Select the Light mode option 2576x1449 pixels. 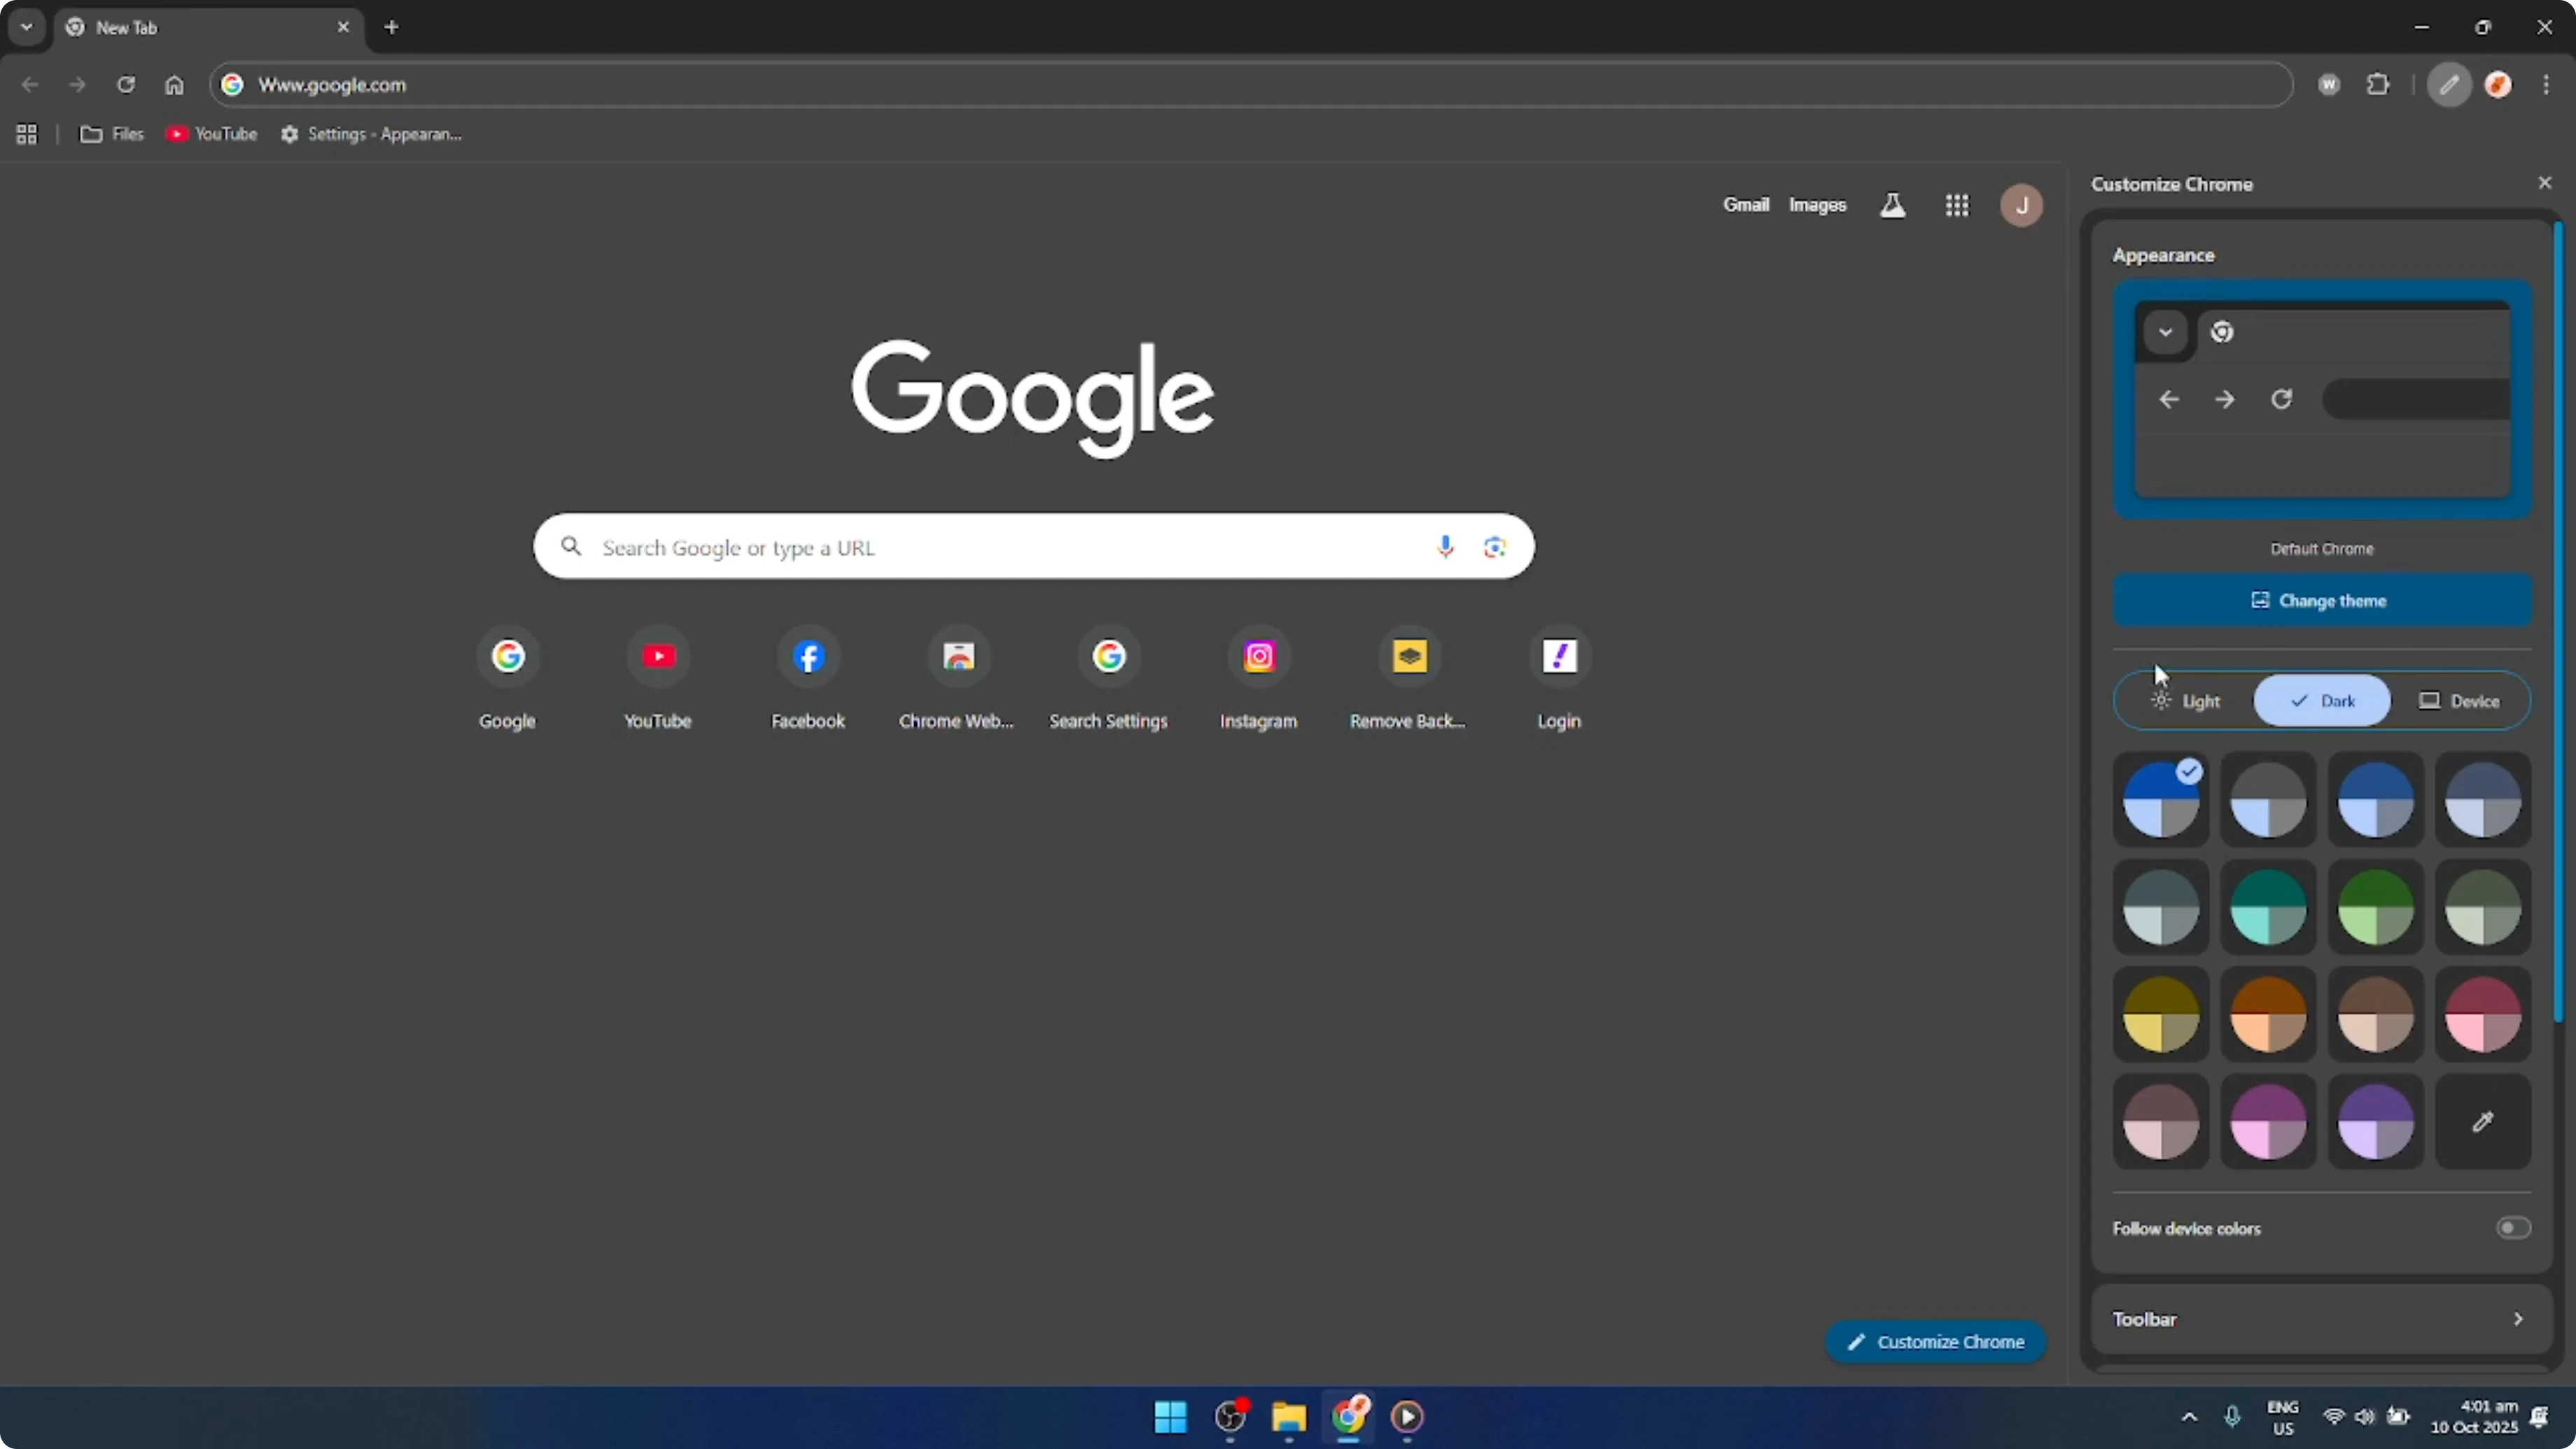(2186, 701)
